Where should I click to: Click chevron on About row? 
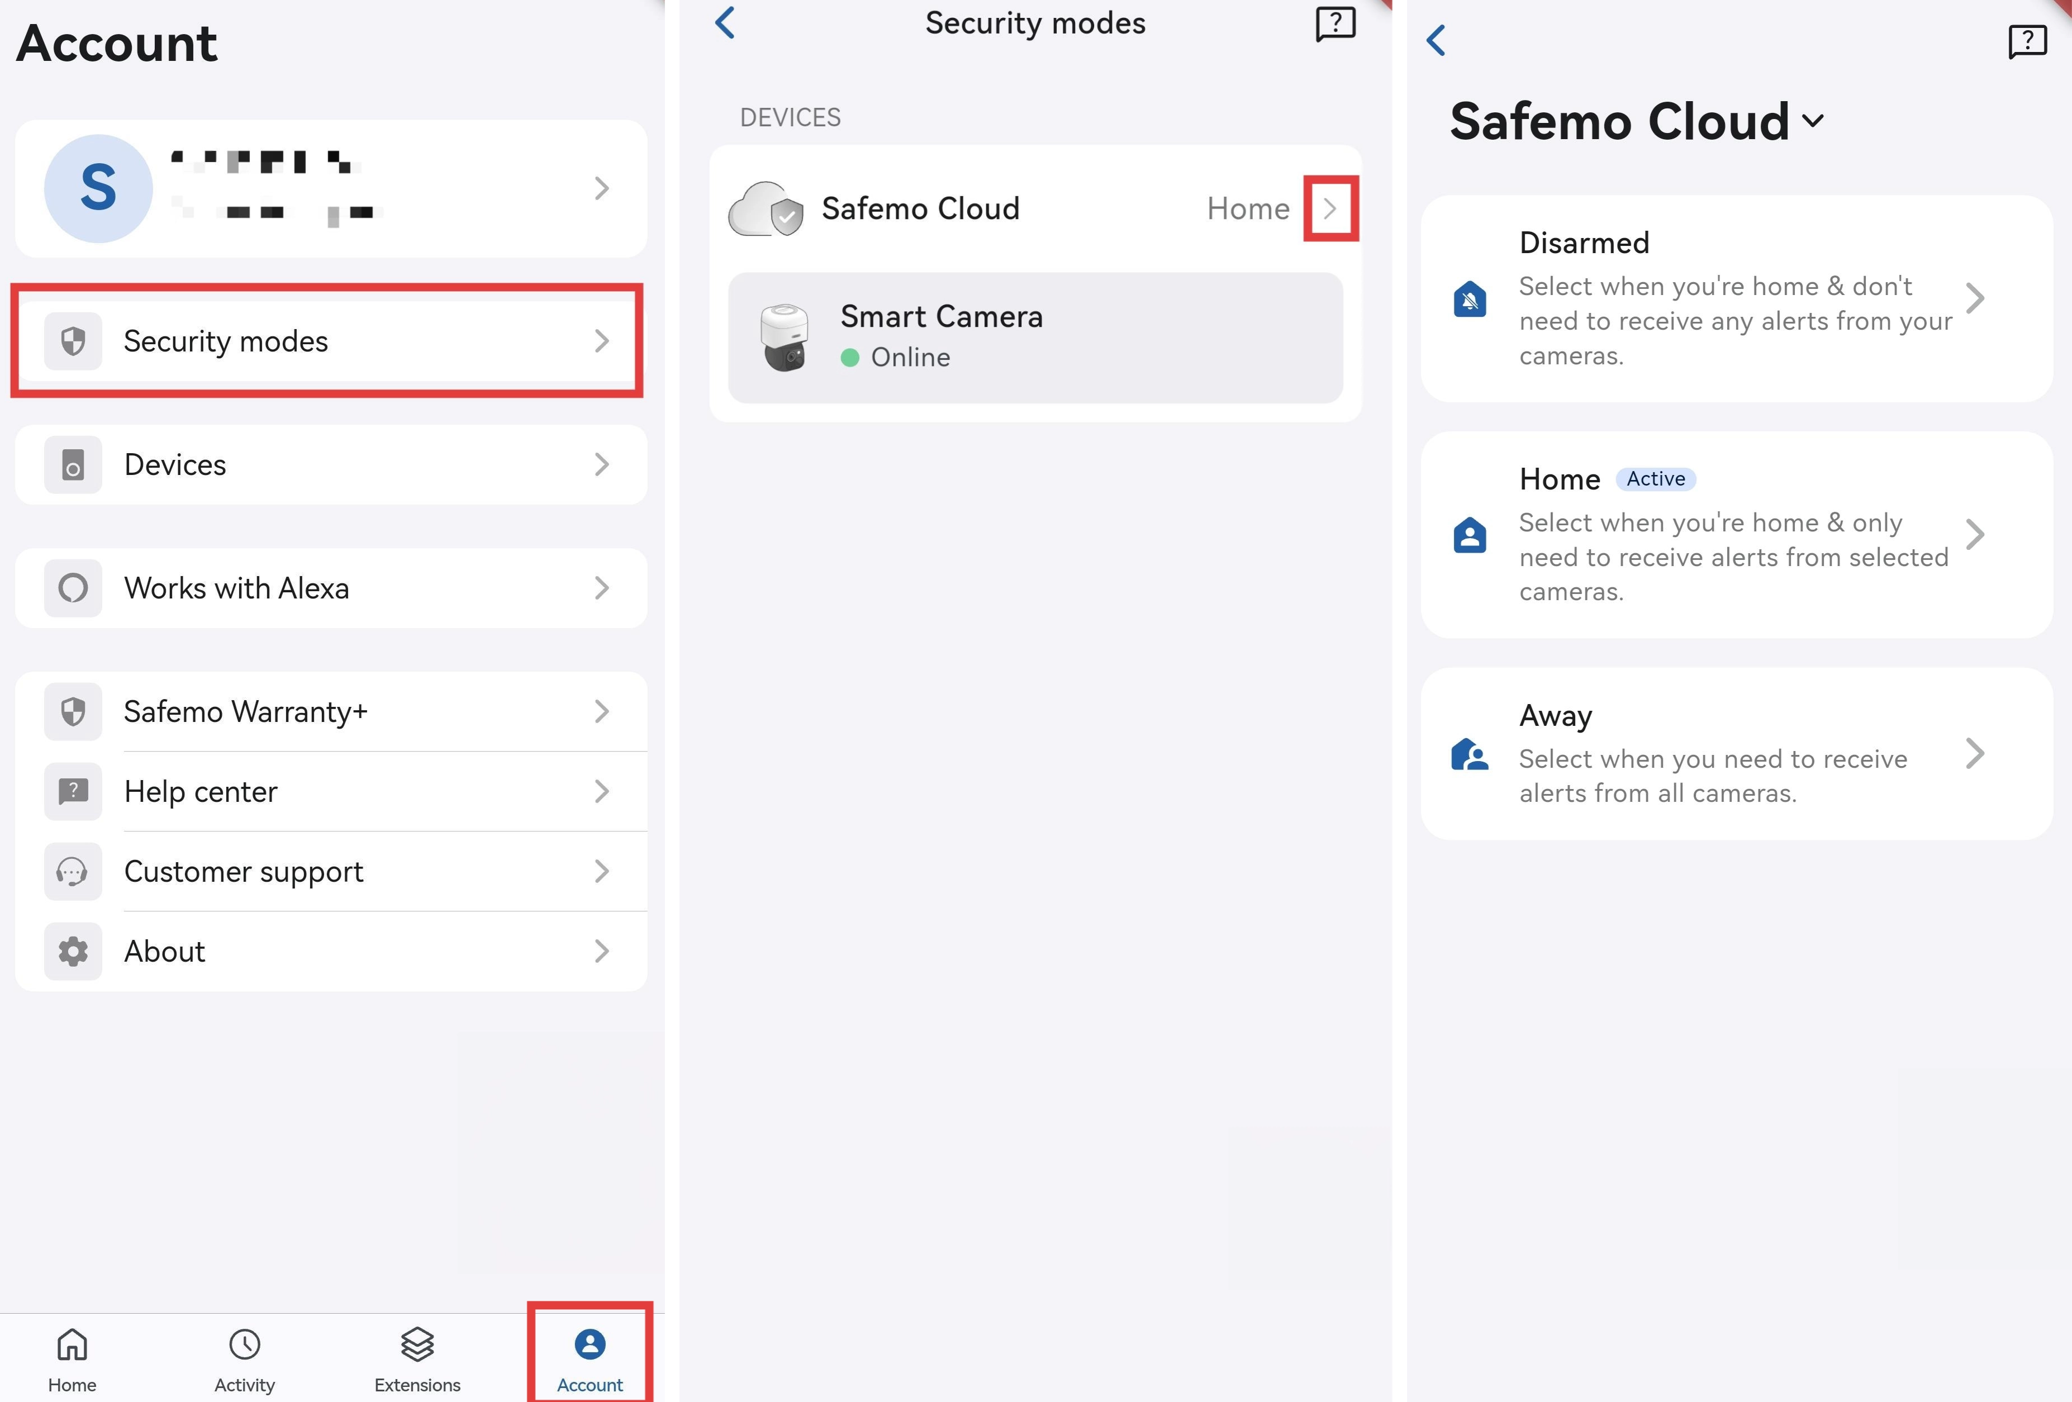[x=602, y=951]
